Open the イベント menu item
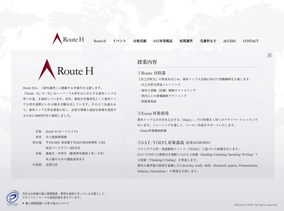The width and height of the screenshot is (284, 211). (x=119, y=41)
